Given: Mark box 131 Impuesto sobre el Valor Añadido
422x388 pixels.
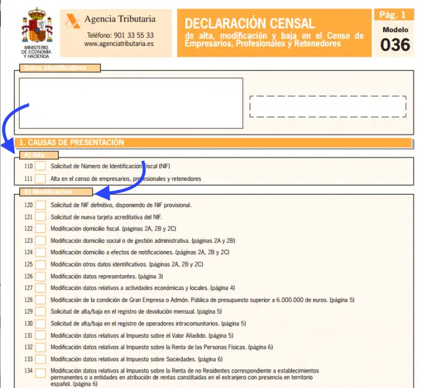Looking at the screenshot, I should pos(40,335).
